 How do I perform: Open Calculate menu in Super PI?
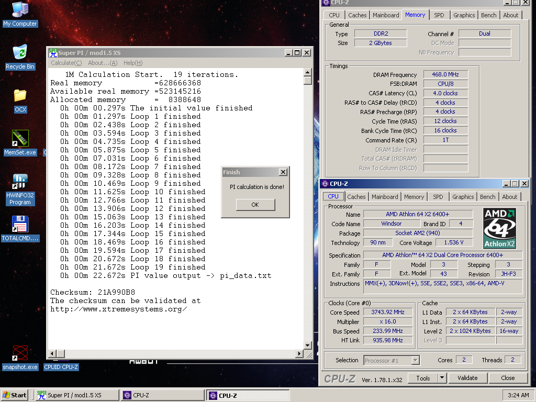click(66, 63)
